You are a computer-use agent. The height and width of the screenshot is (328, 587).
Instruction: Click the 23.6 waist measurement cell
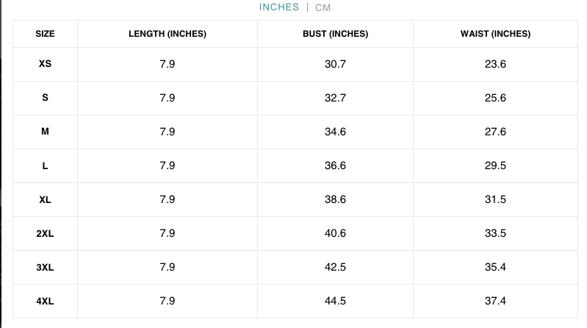pos(495,64)
